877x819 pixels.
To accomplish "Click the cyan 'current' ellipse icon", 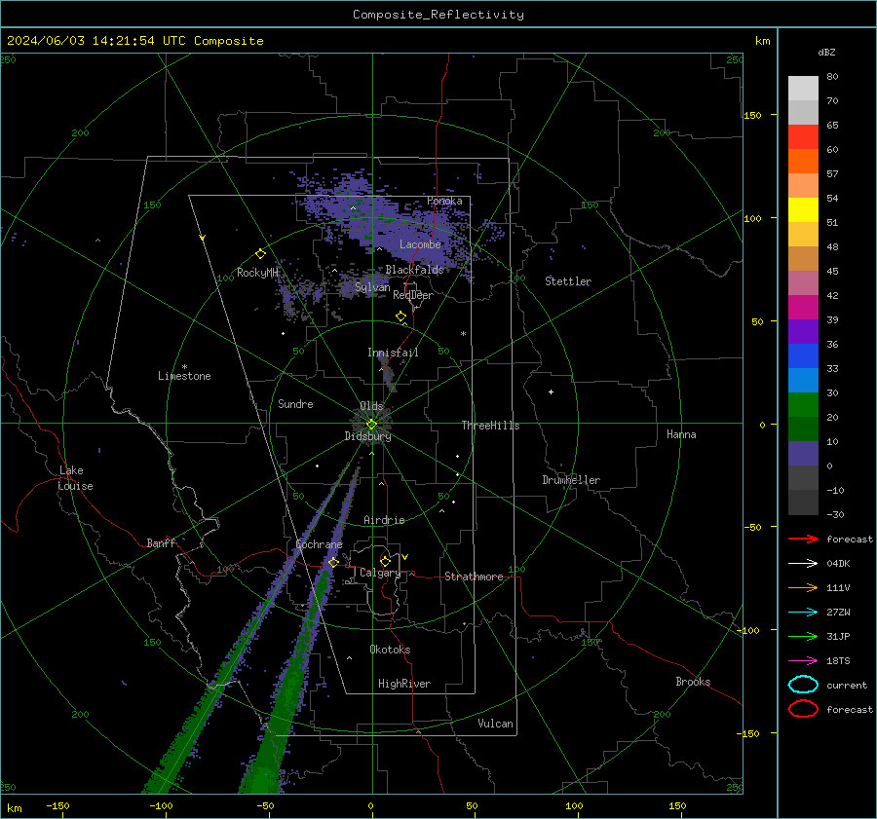I will click(803, 685).
